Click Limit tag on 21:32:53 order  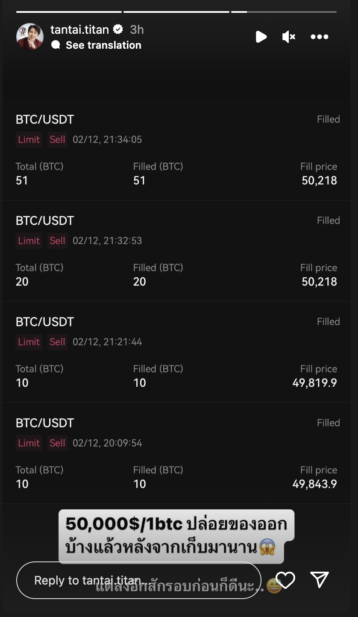click(x=29, y=241)
